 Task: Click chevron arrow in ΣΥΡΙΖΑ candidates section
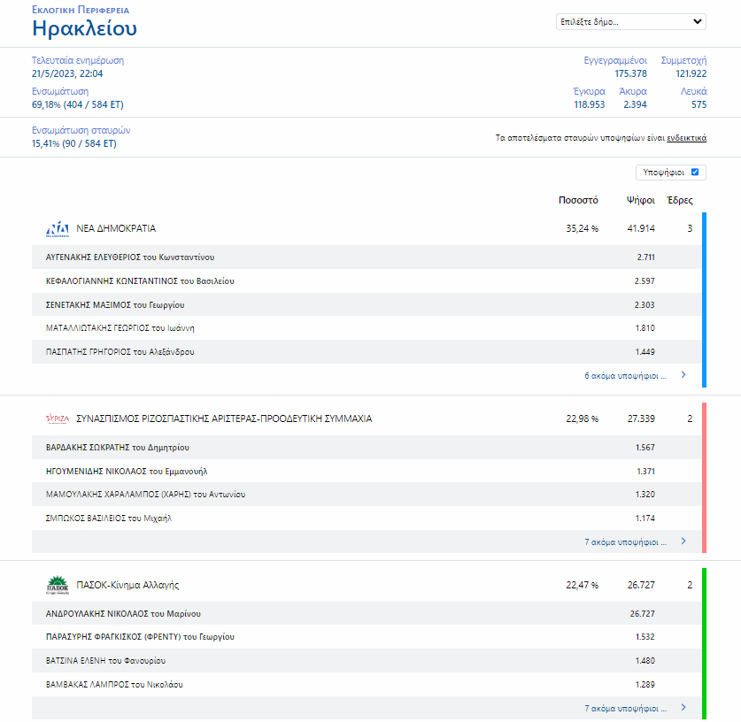(683, 541)
